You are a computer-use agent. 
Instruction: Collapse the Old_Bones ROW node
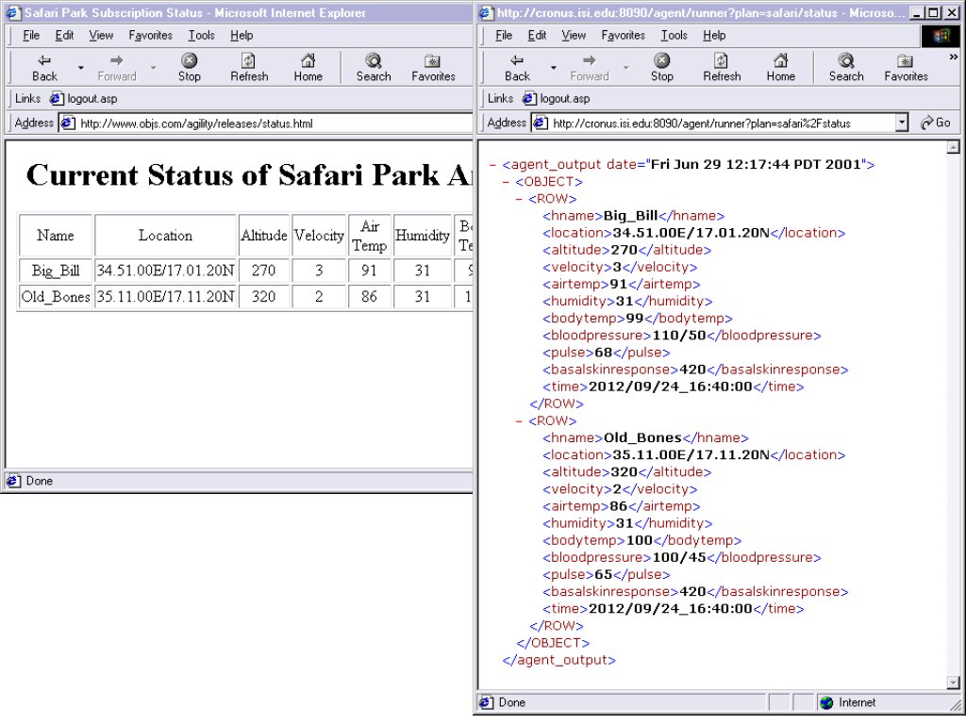pyautogui.click(x=520, y=421)
